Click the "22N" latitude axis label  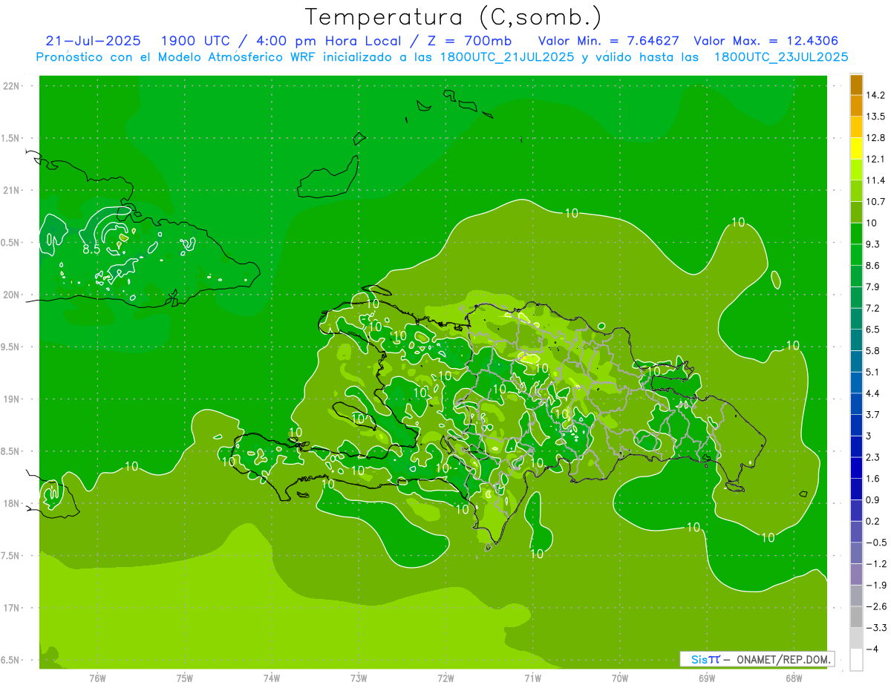[12, 86]
